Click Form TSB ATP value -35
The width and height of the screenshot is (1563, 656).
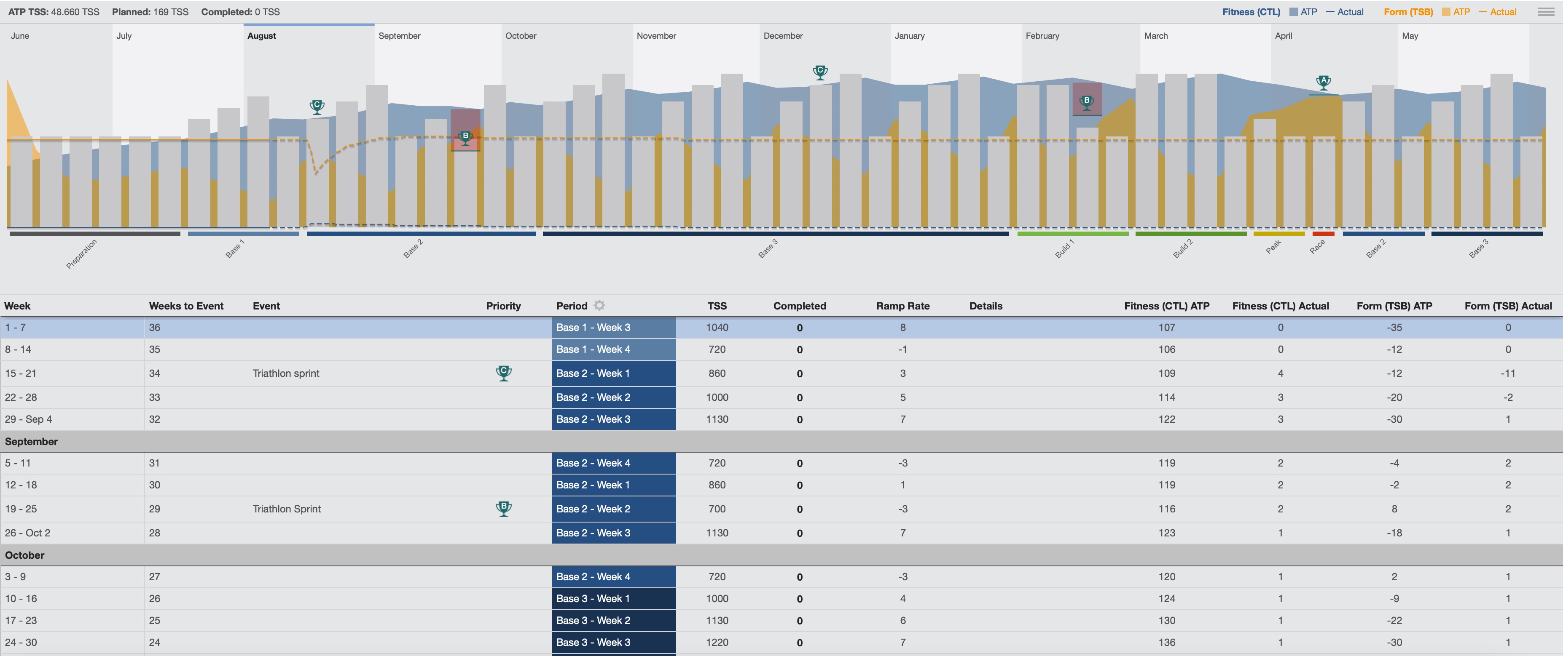pyautogui.click(x=1394, y=328)
